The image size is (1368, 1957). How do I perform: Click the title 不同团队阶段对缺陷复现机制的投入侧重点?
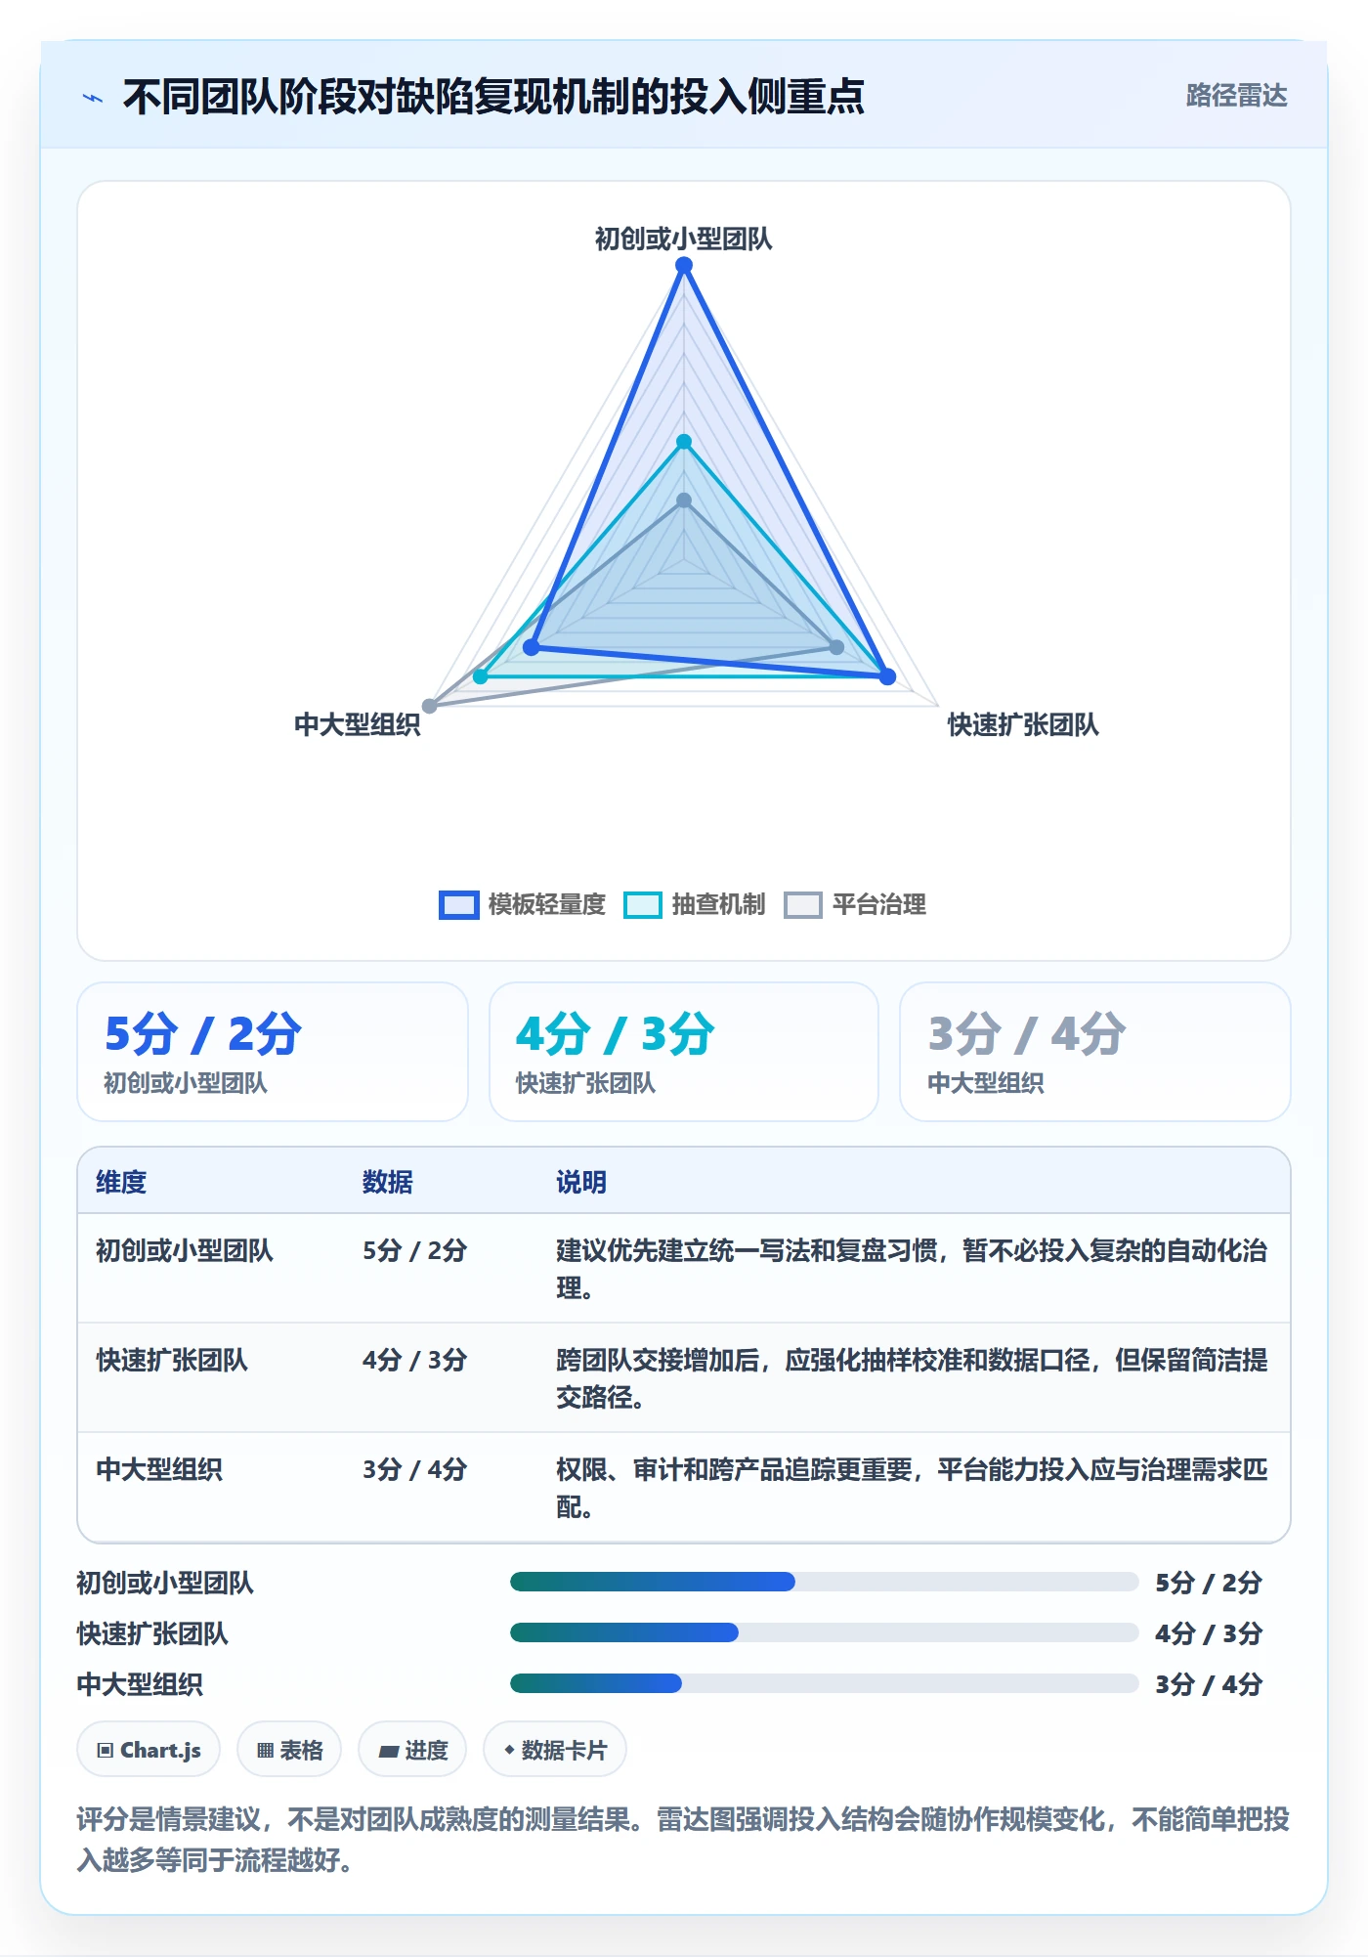click(x=493, y=97)
